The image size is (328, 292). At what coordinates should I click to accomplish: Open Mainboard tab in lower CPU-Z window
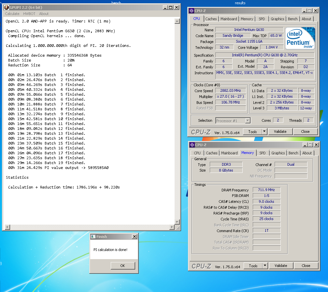229,153
